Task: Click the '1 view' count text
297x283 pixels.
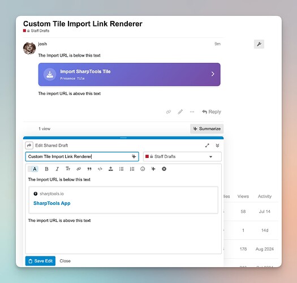Action: (45, 128)
